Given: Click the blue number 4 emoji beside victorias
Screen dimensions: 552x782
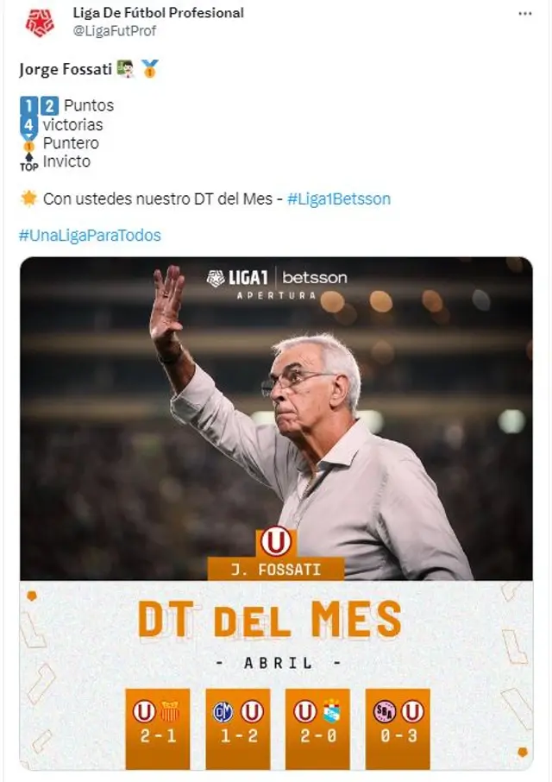Looking at the screenshot, I should click(x=29, y=124).
